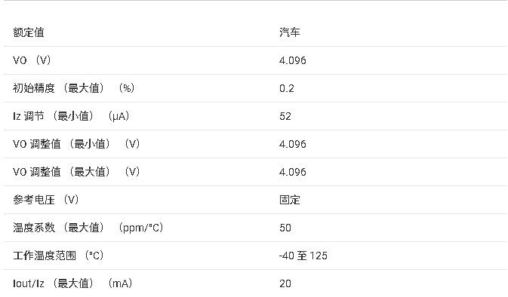508x297 pixels.
Task: Select the value 52 for Iz
Action: 285,116
